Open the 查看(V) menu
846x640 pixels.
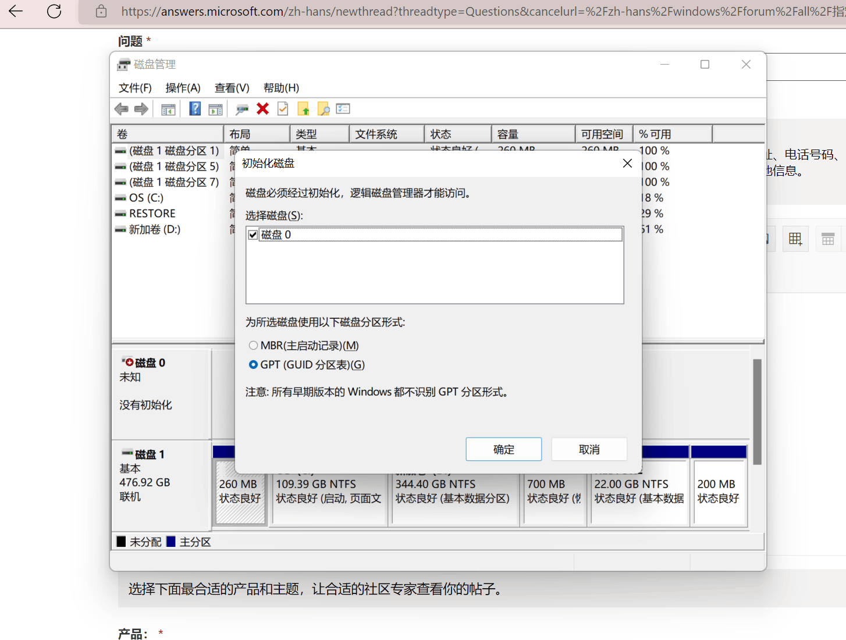click(x=232, y=88)
